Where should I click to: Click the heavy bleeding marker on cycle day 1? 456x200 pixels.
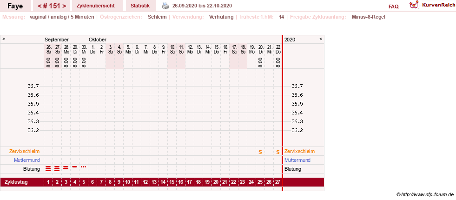[x=48, y=168]
